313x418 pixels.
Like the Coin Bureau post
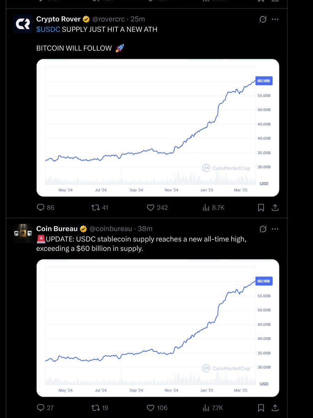[157, 408]
